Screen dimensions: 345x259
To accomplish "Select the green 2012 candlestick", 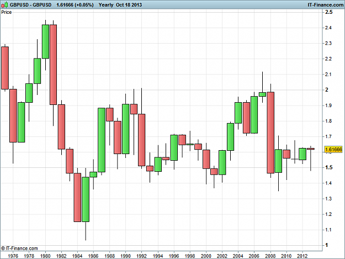I will [302, 154].
